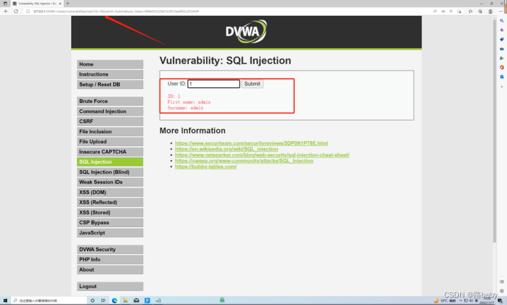Open the sidebar Outlook icon
Viewport: 507px width, 305px height.
tap(502, 77)
